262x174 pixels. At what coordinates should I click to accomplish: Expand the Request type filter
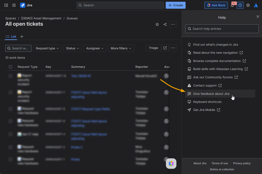[47, 48]
